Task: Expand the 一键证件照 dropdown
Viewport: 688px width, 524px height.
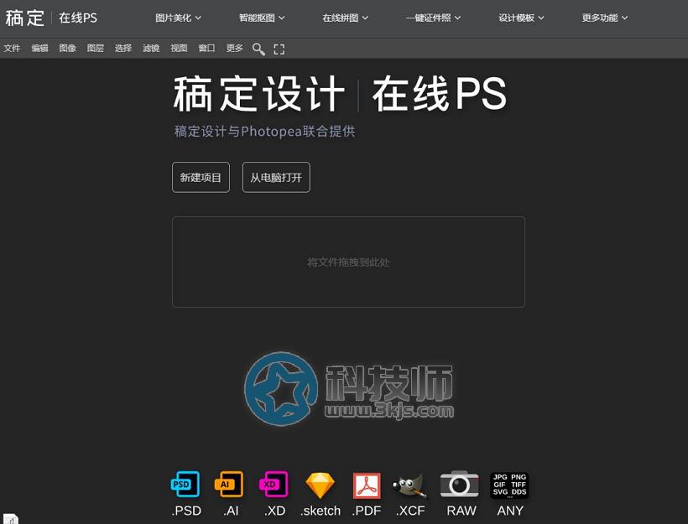Action: (x=433, y=18)
